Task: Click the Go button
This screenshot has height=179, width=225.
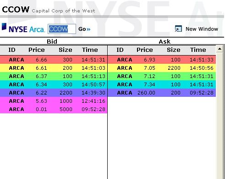Action: click(84, 29)
